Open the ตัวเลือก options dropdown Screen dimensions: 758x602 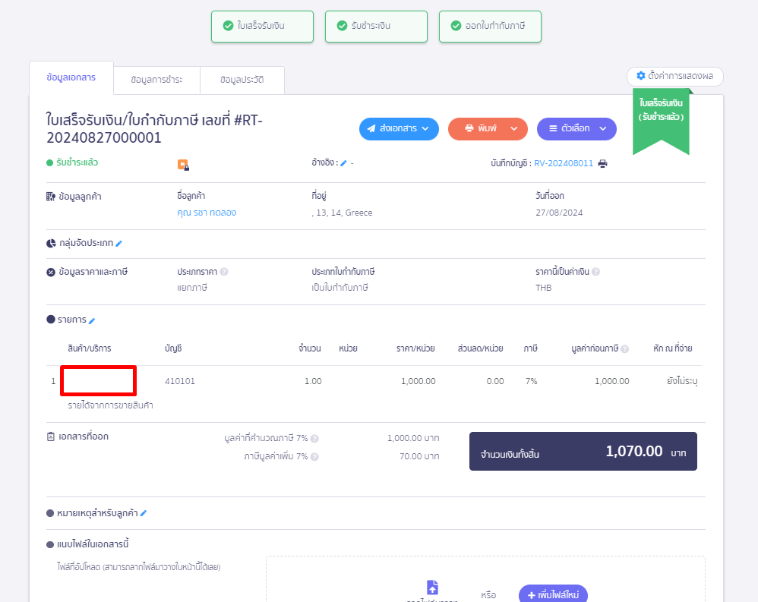tap(576, 128)
